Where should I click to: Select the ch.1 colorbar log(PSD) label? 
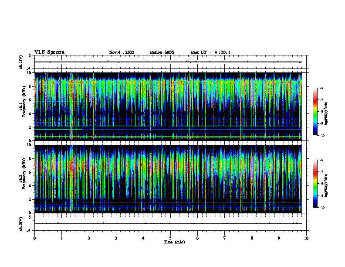[326, 113]
